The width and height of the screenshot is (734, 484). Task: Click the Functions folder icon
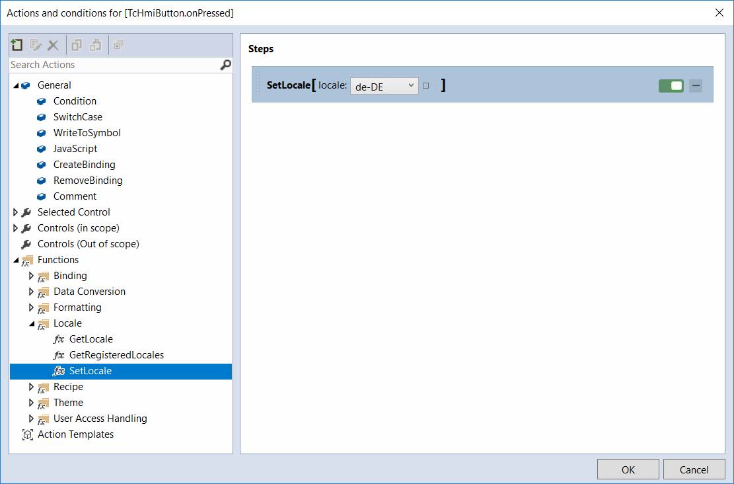[27, 261]
